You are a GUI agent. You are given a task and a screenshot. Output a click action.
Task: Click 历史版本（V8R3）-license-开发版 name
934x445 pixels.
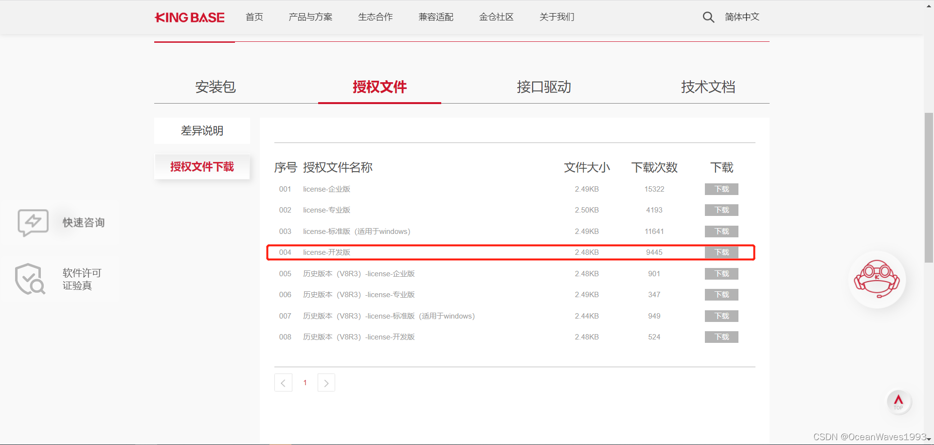coord(359,337)
